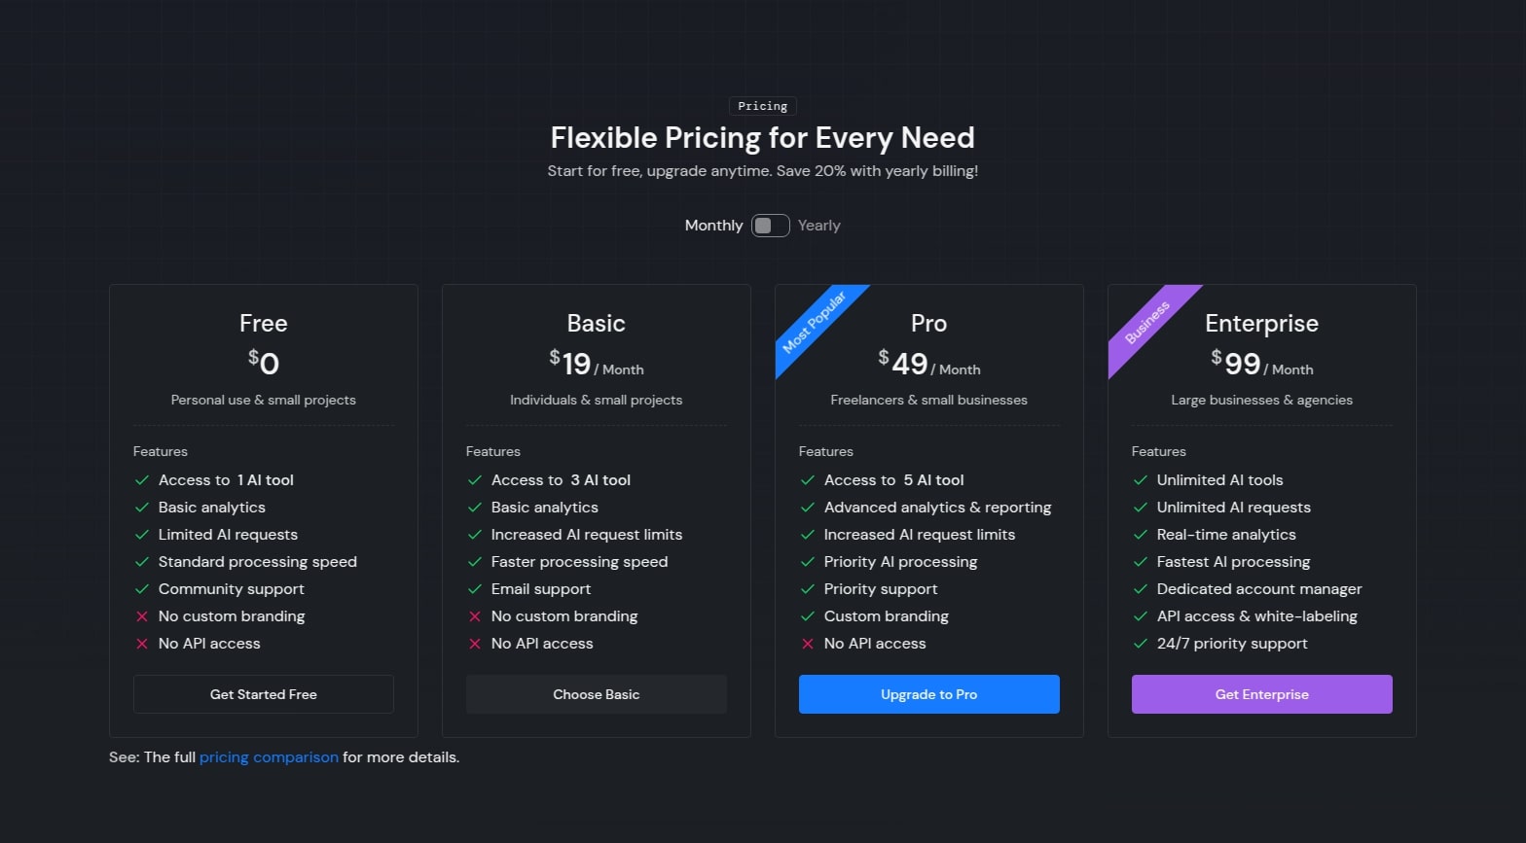1526x843 pixels.
Task: Click the check by Free plan Community support
Action: (x=142, y=589)
